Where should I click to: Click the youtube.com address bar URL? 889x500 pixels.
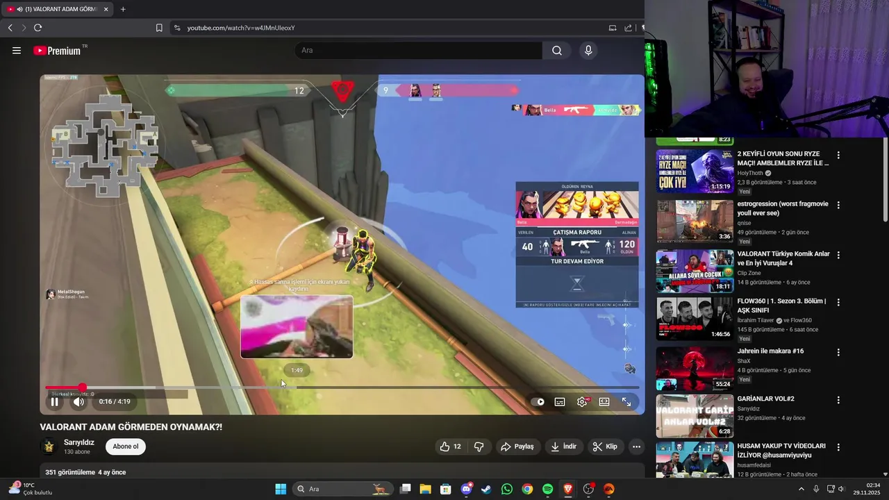241,28
